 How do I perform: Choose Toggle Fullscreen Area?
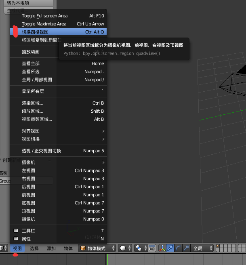coord(59,16)
